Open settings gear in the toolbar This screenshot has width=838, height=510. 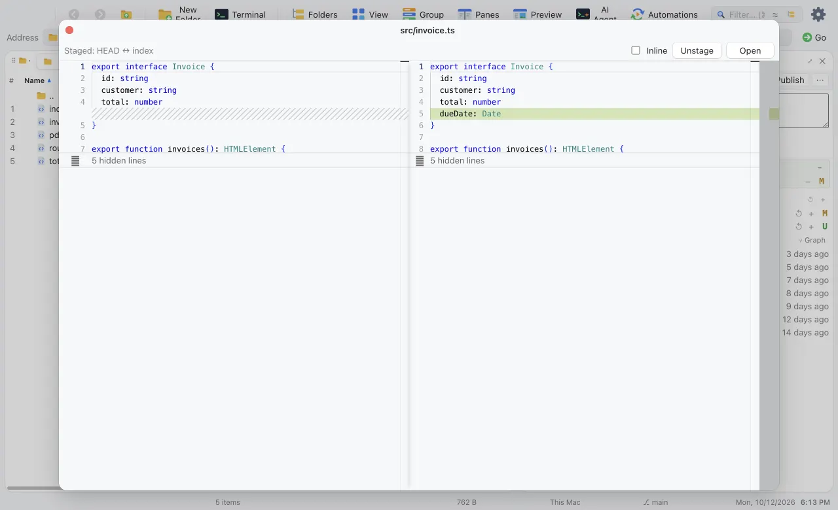818,14
